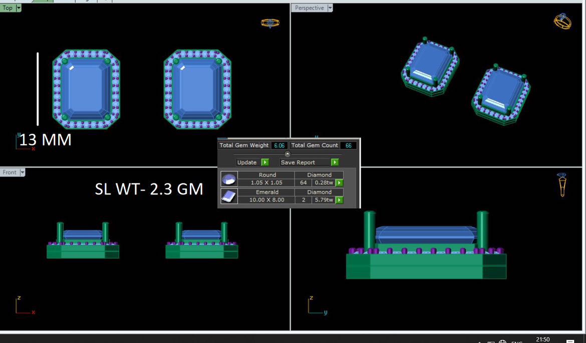
Task: Click the Top viewport label
Action: tap(8, 8)
